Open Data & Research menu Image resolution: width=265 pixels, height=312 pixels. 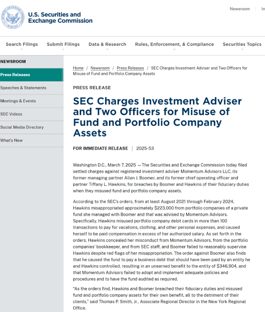tap(107, 44)
